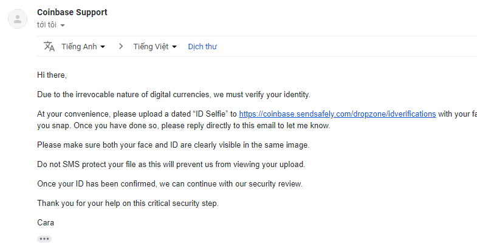Click the "Cara" signature text
This screenshot has height=243, width=477.
46,222
